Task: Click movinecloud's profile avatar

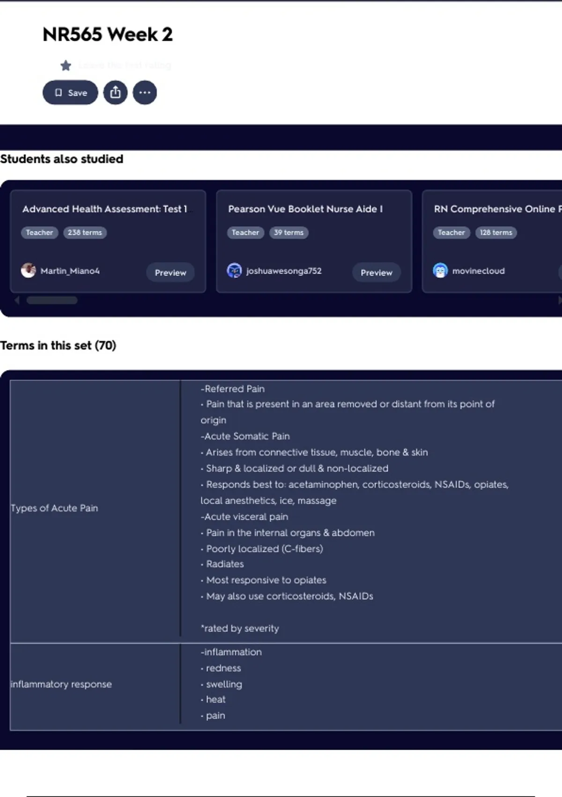Action: pyautogui.click(x=440, y=271)
